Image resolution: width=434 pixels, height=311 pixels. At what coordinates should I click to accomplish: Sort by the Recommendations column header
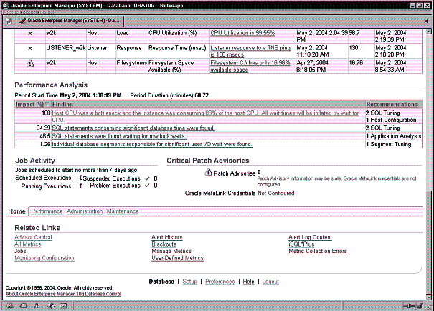coord(392,105)
